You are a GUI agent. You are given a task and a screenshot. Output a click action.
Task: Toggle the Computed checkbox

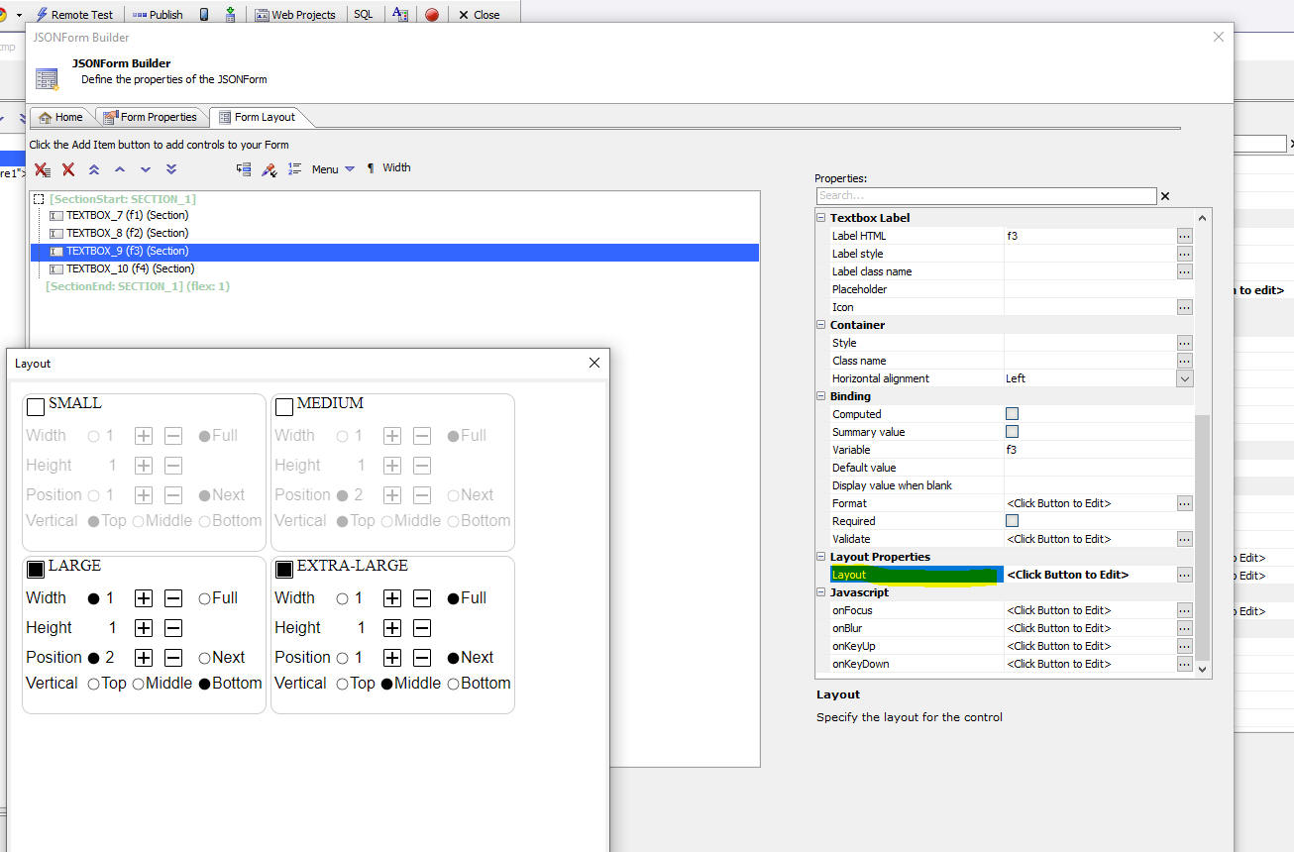pos(1012,414)
